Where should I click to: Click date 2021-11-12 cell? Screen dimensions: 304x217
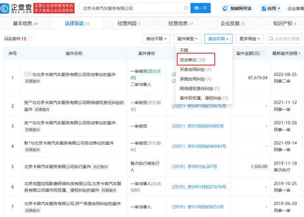[x=285, y=106]
